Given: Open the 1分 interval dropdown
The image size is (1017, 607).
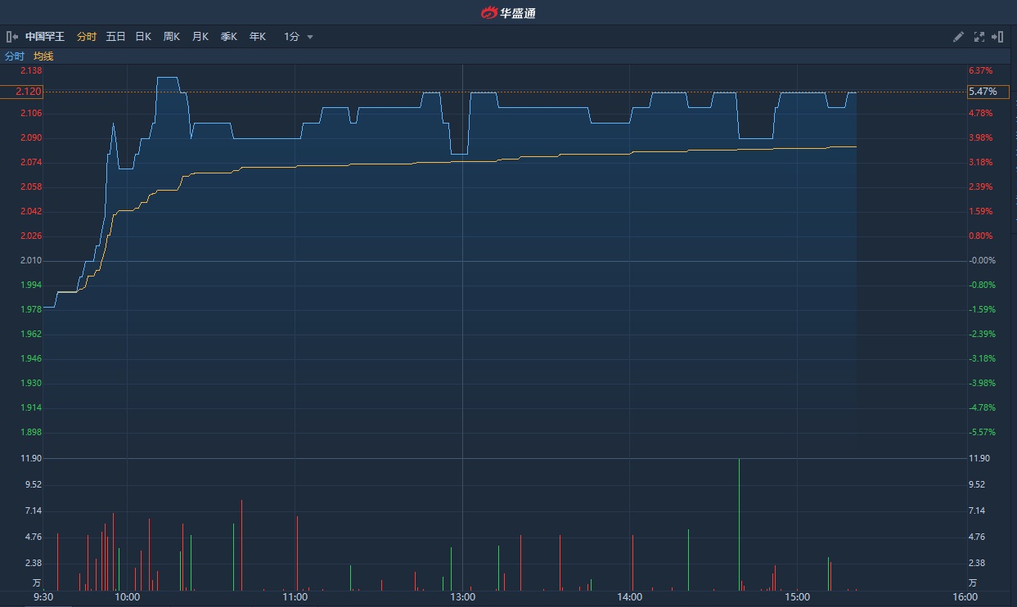Looking at the screenshot, I should (x=292, y=37).
